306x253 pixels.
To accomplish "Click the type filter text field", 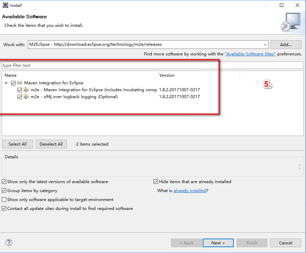I will [x=152, y=65].
